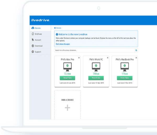
Task: Click the Add a Device plus tile
Action: [x=68, y=105]
